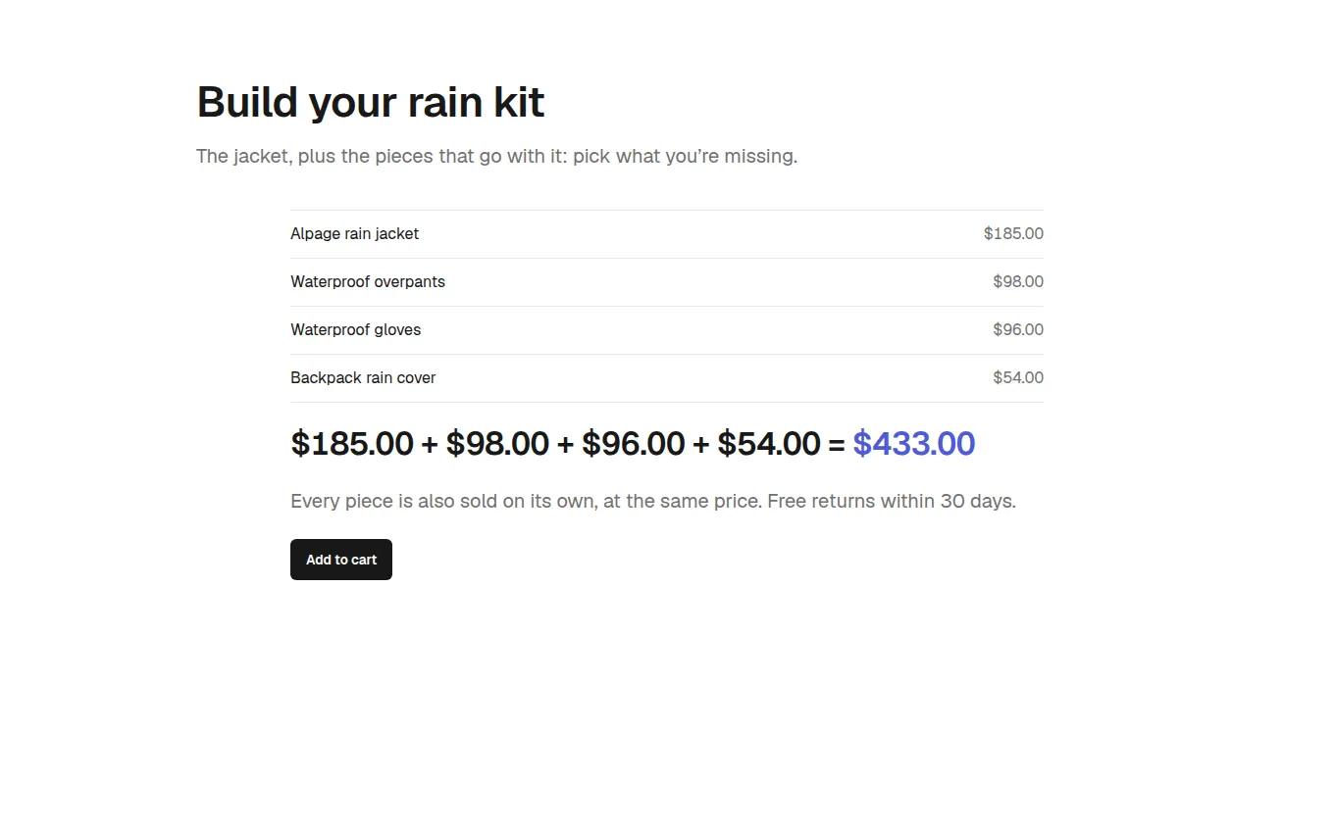
Task: Click the Free returns within 30 days text
Action: 892,502
